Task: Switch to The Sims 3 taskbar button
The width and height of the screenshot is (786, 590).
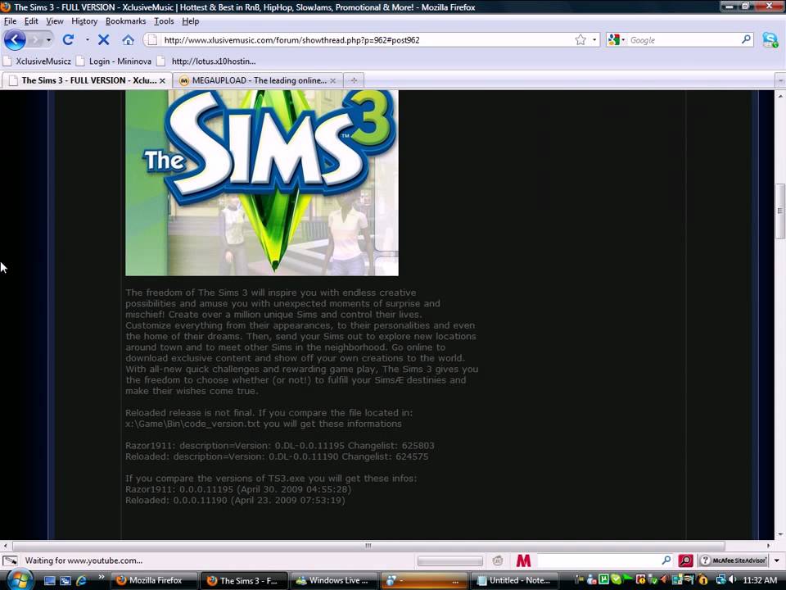Action: pyautogui.click(x=244, y=580)
